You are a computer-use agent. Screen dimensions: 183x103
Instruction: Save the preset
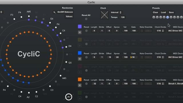coord(171,12)
